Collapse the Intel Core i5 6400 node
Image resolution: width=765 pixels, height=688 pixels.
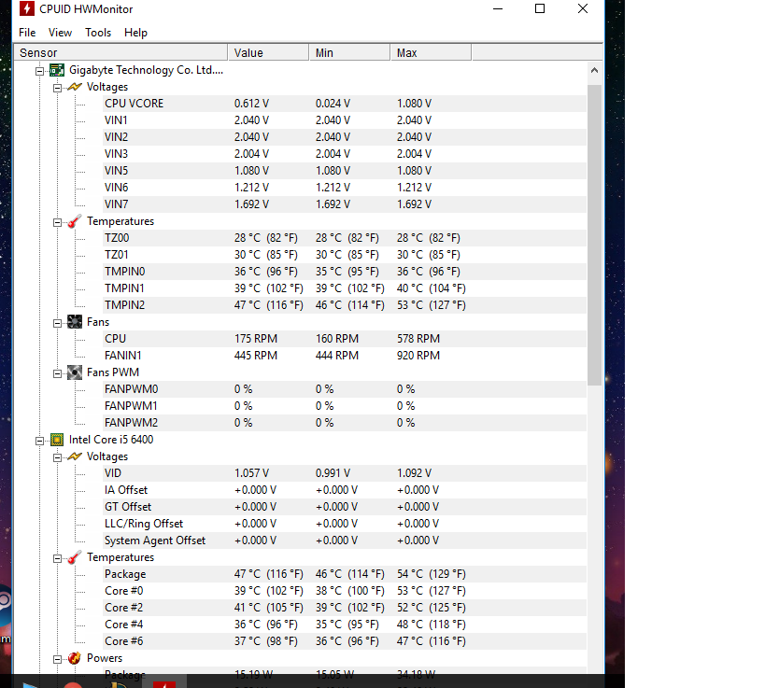pyautogui.click(x=39, y=441)
